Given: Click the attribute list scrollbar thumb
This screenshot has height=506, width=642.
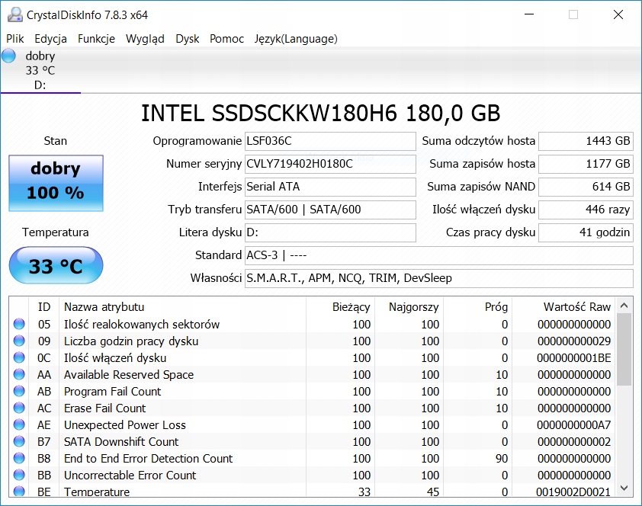Looking at the screenshot, I should [x=624, y=350].
